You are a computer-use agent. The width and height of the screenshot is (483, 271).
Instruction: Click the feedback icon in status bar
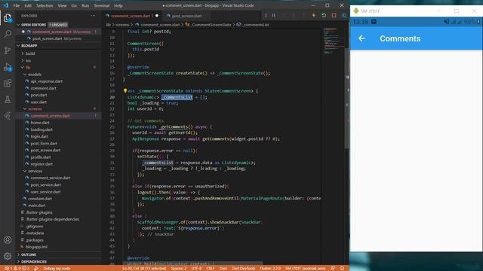pyautogui.click(x=333, y=268)
